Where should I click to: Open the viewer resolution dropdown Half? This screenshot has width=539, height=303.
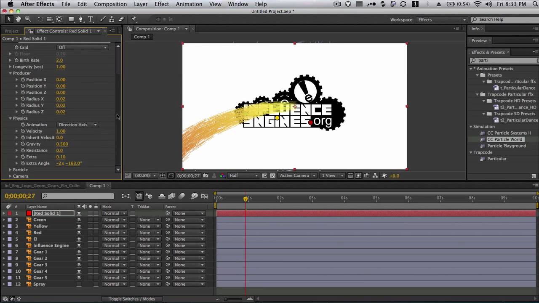pos(243,175)
